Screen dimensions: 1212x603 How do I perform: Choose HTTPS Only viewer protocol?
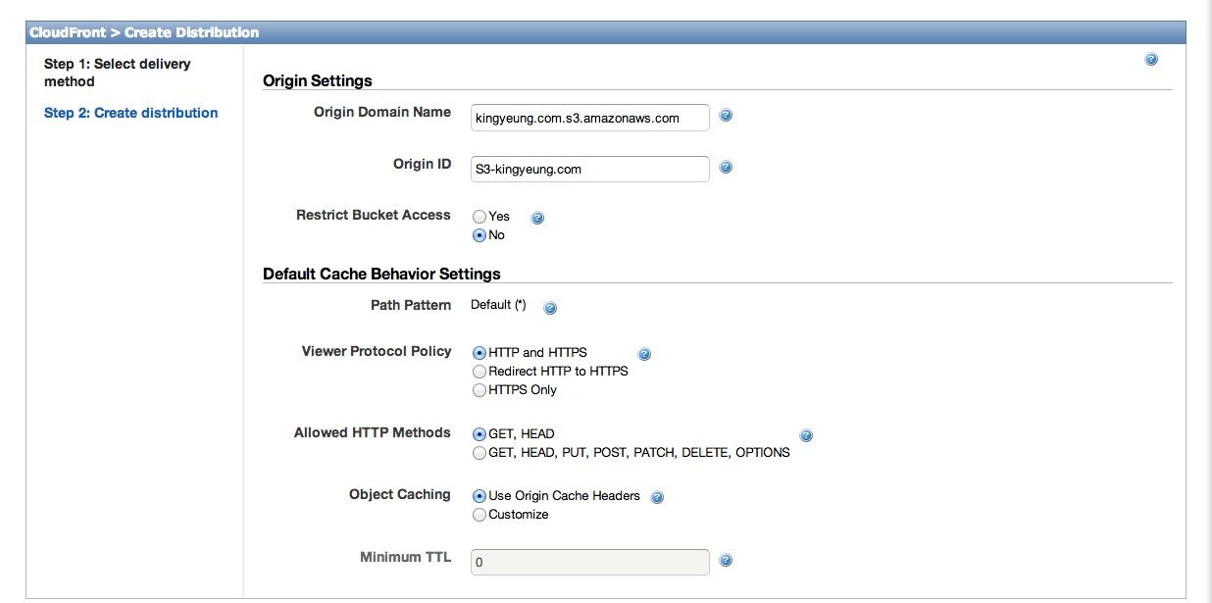480,390
